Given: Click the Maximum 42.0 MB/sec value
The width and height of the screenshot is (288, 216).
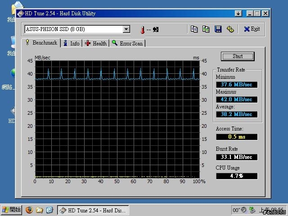Looking at the screenshot, I should [x=237, y=99].
